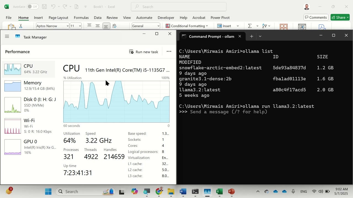353x198 pixels.
Task: Click Run new task button
Action: point(144,52)
